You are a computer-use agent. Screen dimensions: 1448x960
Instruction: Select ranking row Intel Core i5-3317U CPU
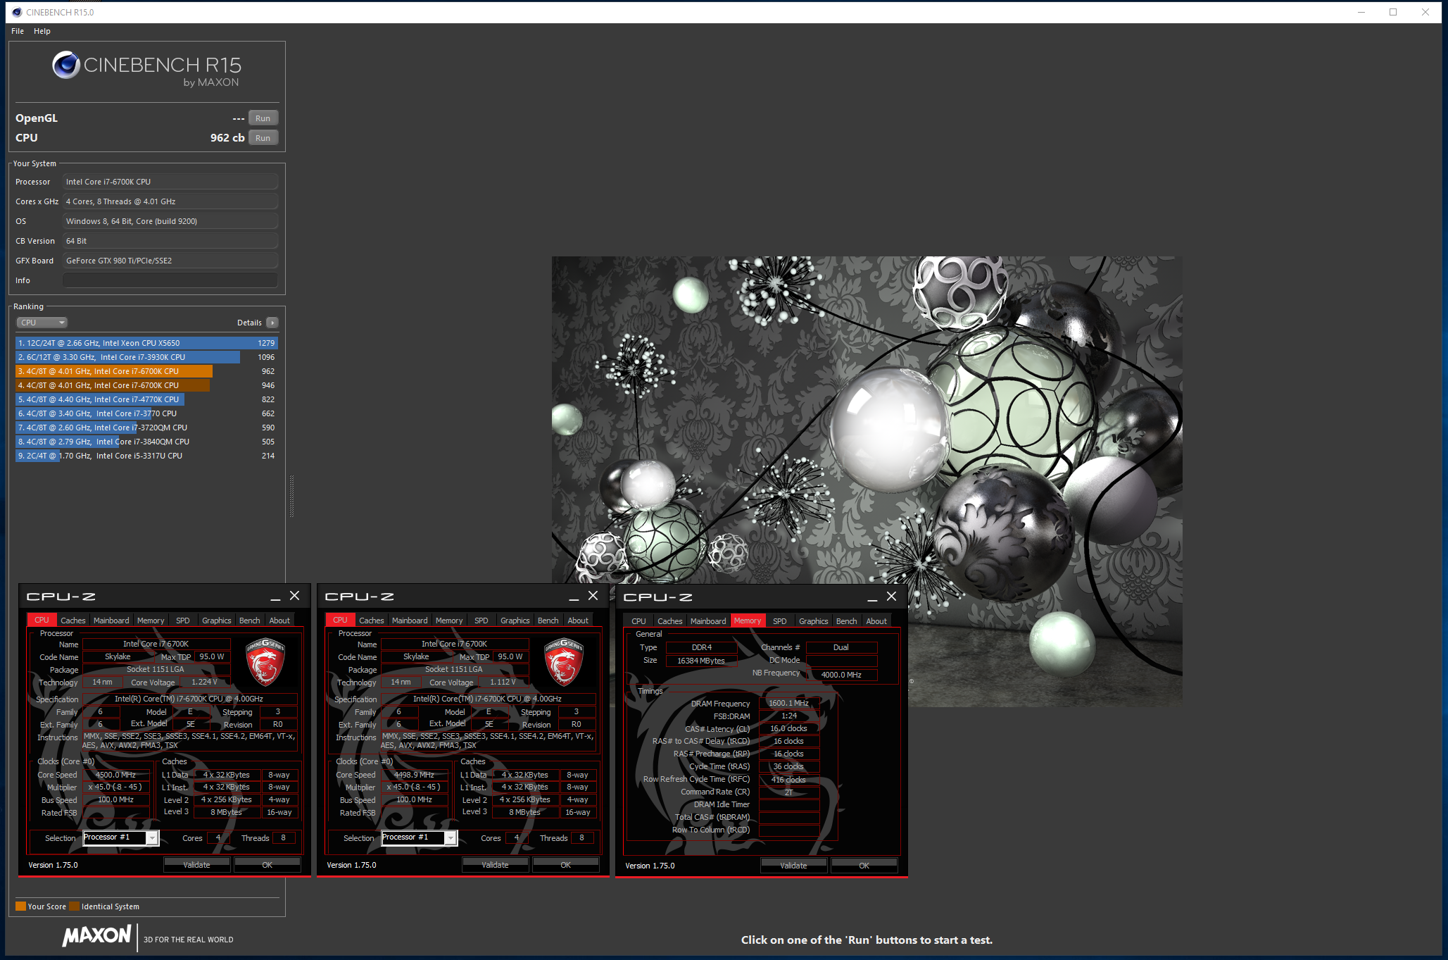[146, 456]
